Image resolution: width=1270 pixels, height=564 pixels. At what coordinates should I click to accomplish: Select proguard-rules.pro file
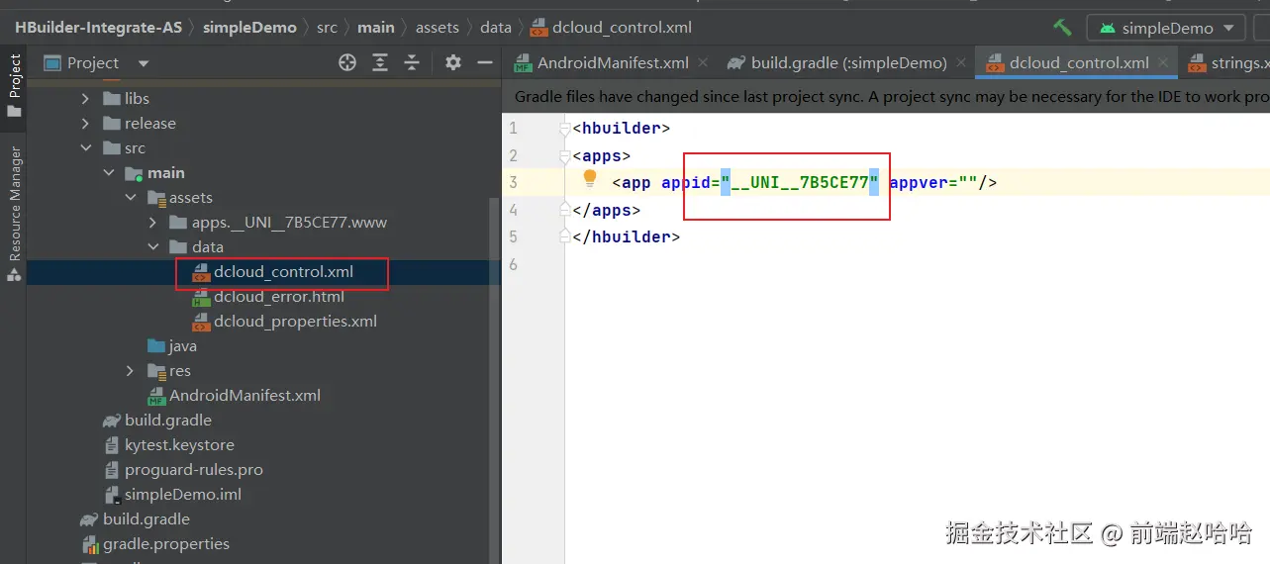(x=193, y=470)
